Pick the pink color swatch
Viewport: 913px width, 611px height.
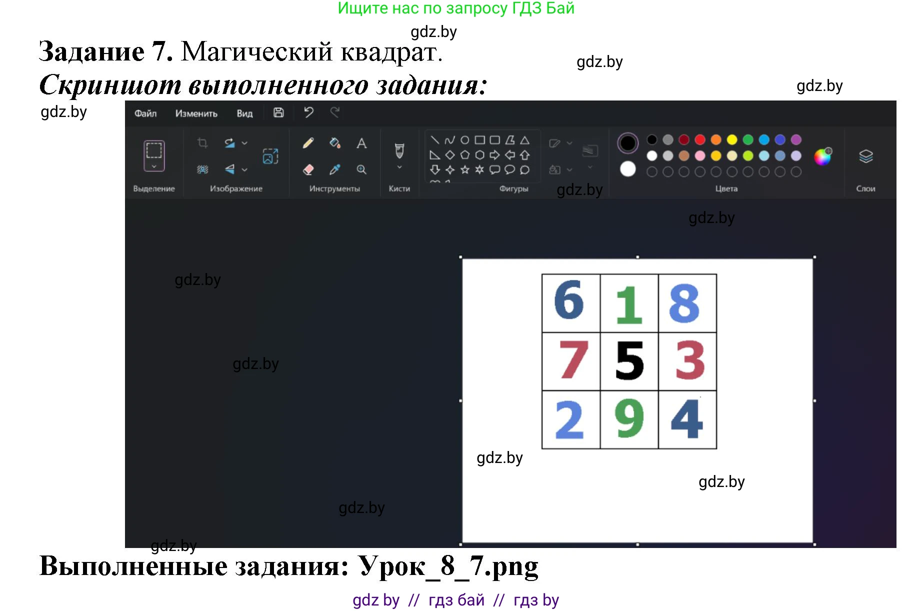(x=700, y=155)
